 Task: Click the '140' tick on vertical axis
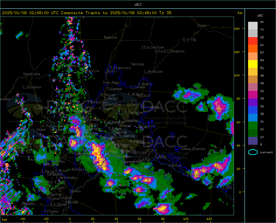[x=237, y=29]
